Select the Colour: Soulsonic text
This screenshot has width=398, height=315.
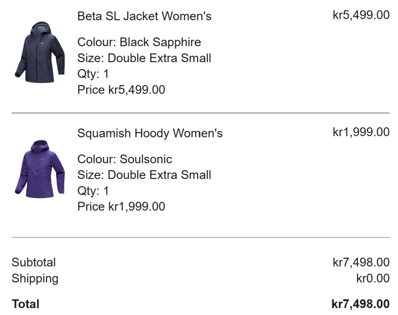pos(125,159)
